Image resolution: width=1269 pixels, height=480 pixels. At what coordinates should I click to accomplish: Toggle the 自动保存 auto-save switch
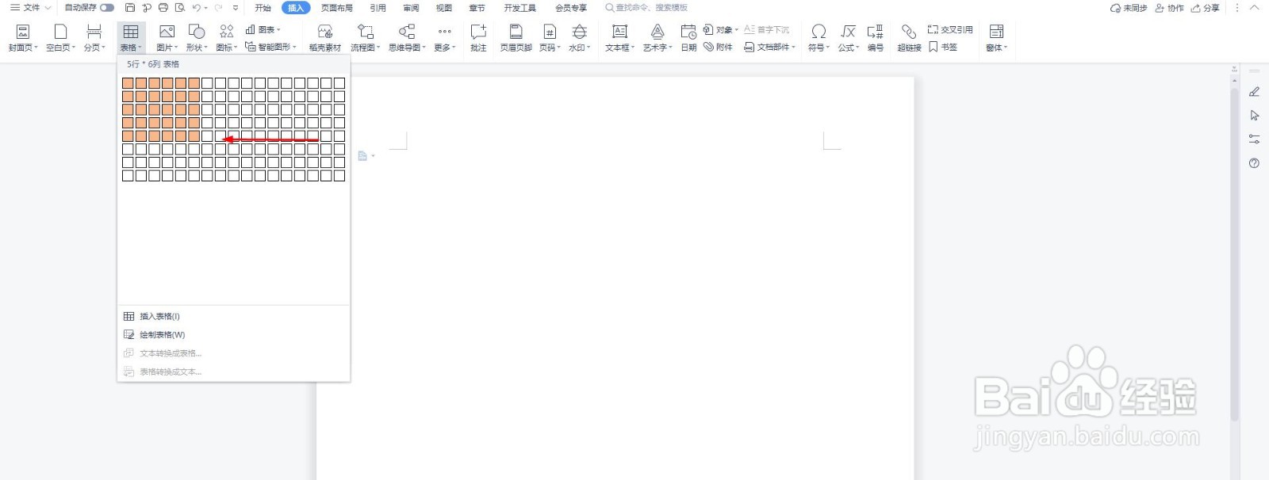(107, 8)
